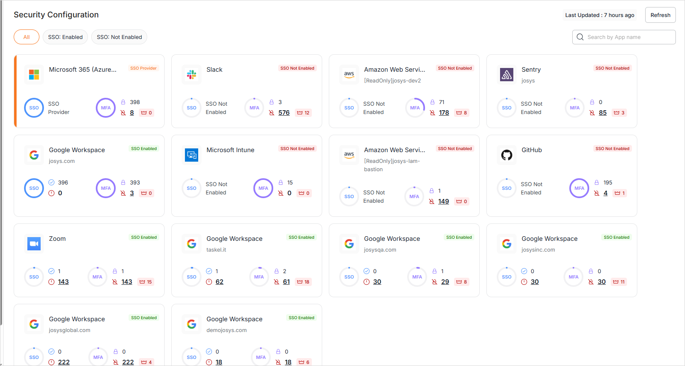Image resolution: width=685 pixels, height=366 pixels.
Task: Click Google logo on josys.com card
Action: pyautogui.click(x=34, y=155)
